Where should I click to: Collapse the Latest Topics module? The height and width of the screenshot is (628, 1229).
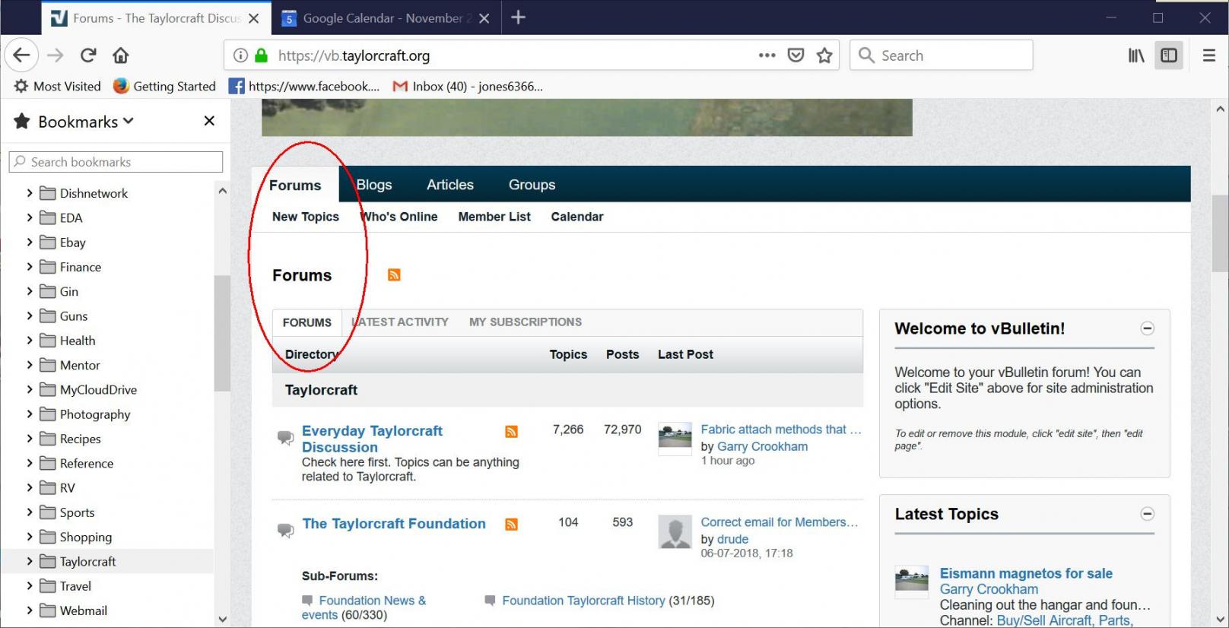[1148, 514]
